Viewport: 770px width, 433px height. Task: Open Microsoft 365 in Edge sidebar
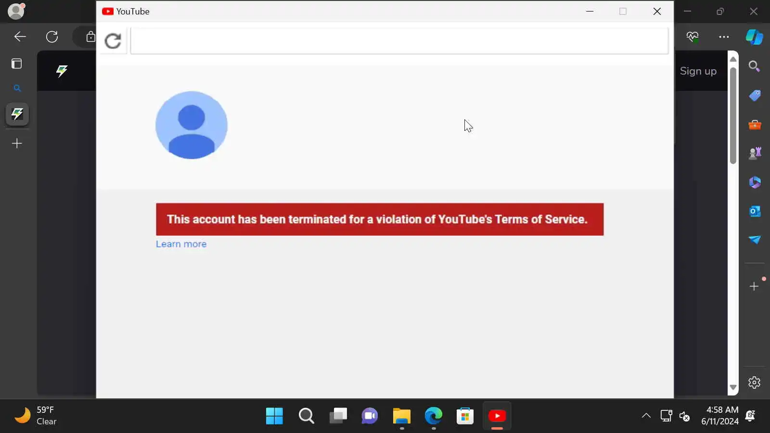(755, 182)
